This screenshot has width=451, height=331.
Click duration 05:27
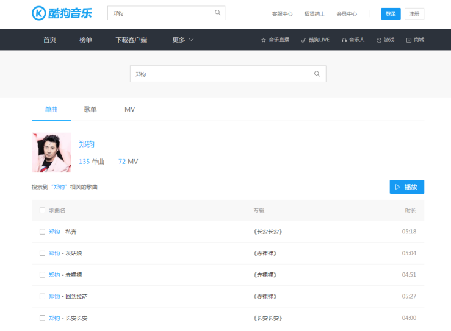(409, 296)
